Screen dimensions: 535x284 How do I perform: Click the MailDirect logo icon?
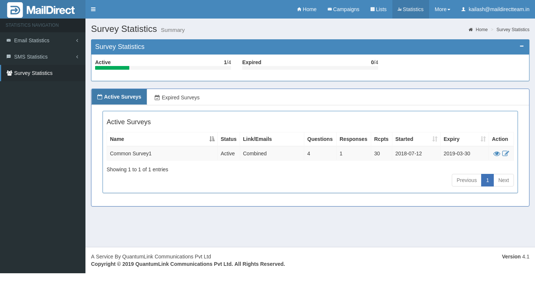pos(15,10)
